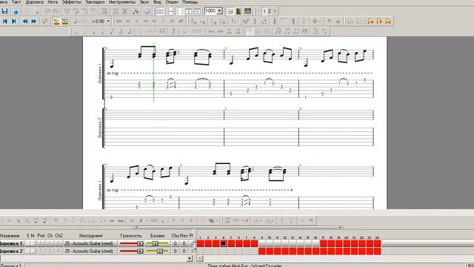The image size is (474, 267).
Task: Show the keyboard panel icon
Action: [x=247, y=12]
